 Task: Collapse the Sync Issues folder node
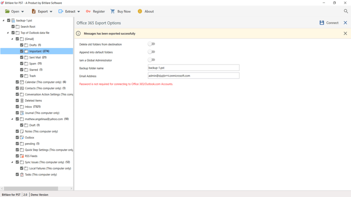click(x=12, y=162)
